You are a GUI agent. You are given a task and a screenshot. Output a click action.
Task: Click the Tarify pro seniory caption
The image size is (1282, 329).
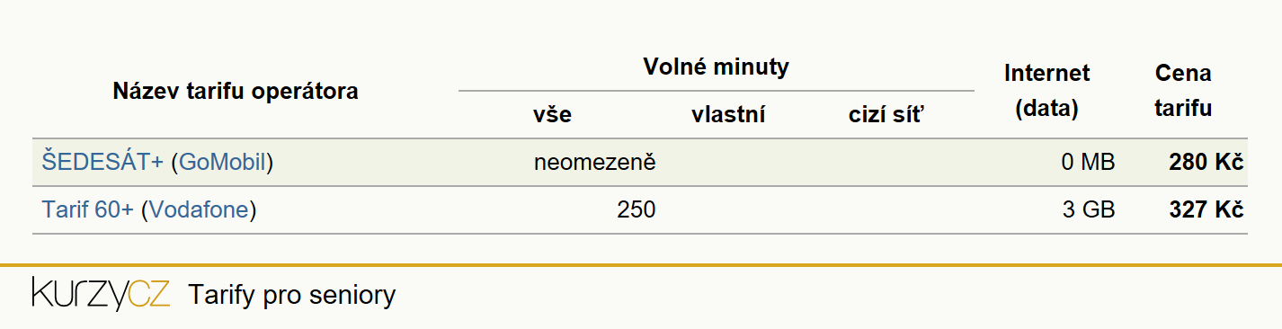click(x=291, y=295)
